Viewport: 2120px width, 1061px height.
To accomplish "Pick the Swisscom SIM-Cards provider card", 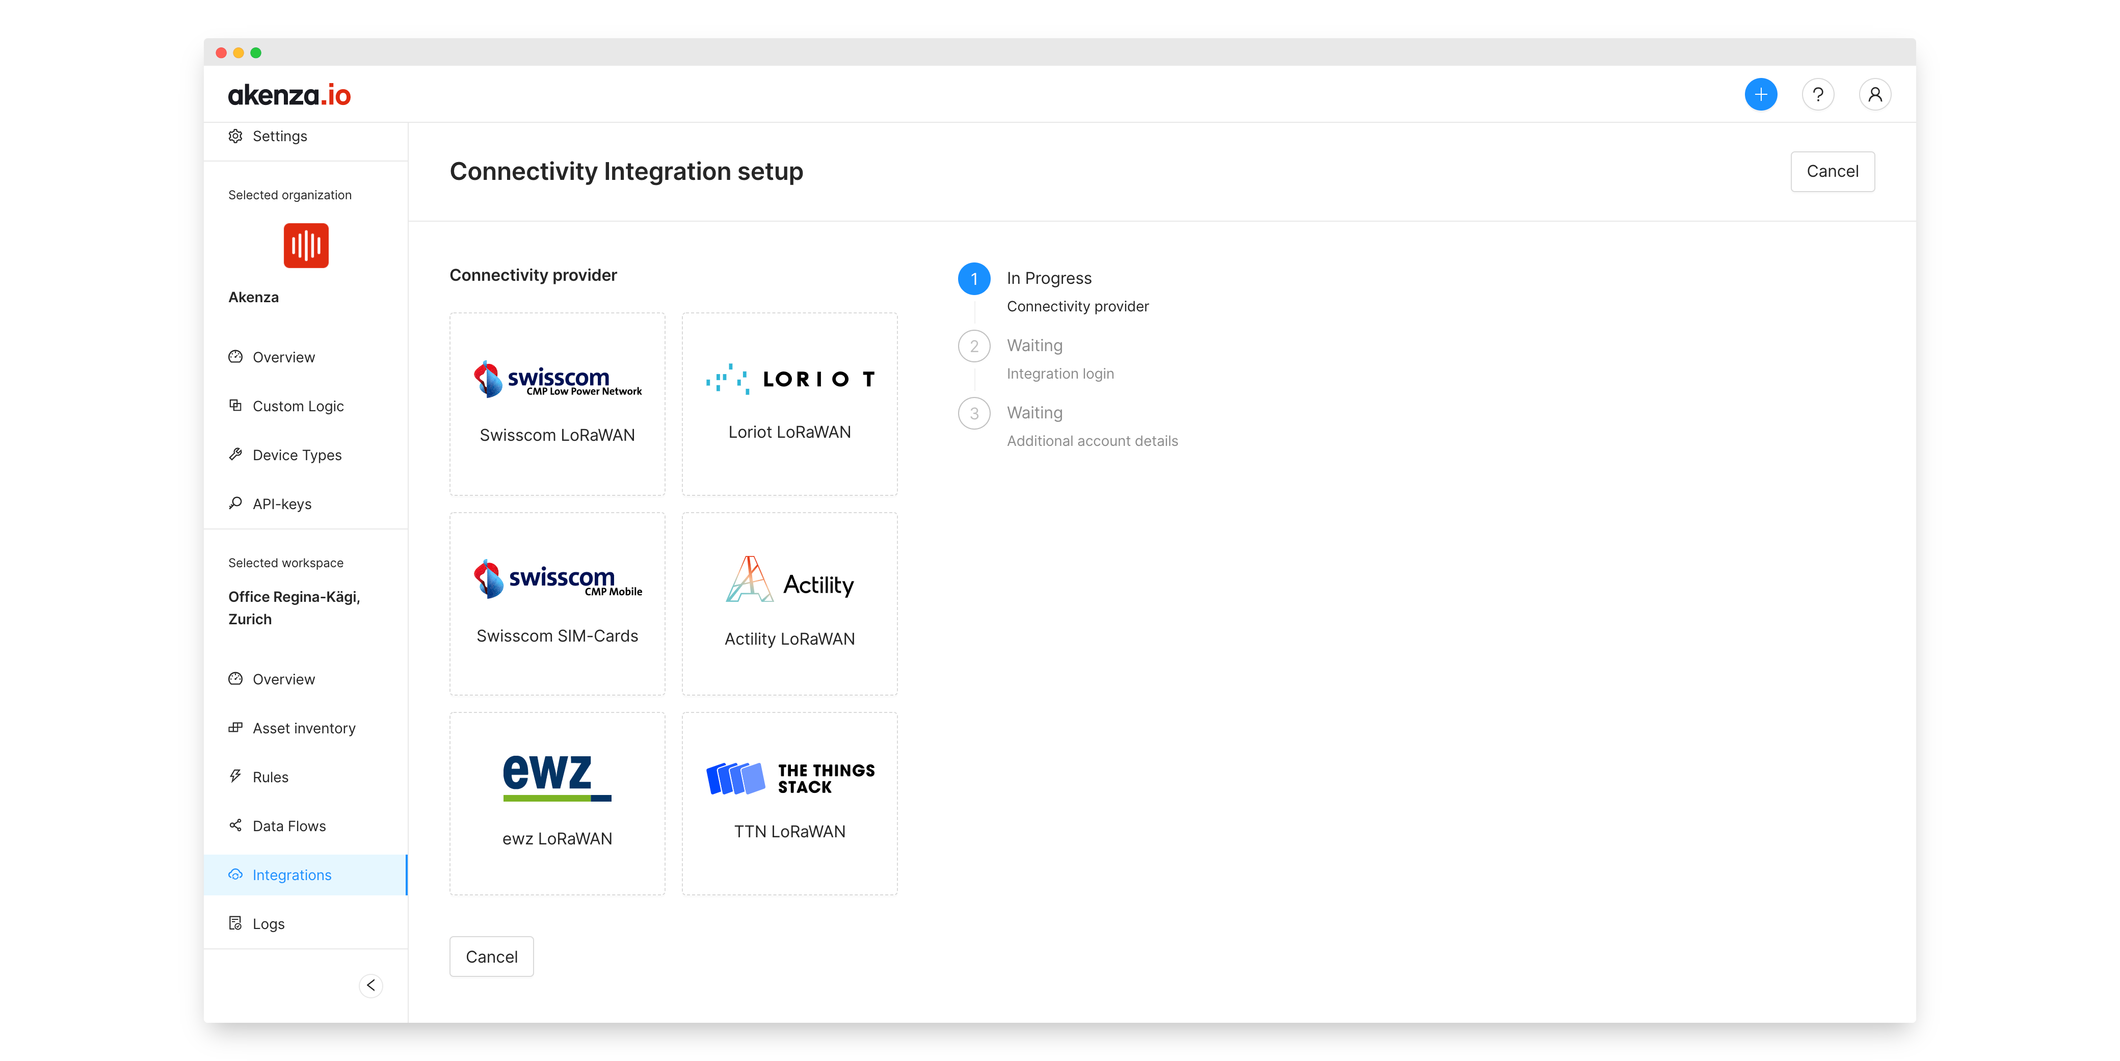I will point(557,603).
